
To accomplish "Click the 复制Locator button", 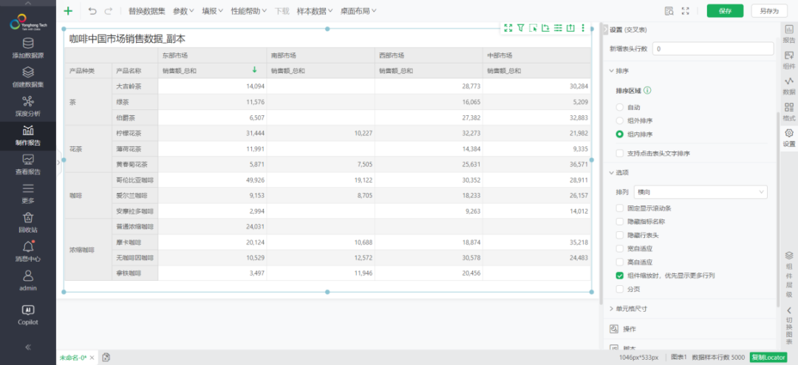I will pyautogui.click(x=768, y=358).
